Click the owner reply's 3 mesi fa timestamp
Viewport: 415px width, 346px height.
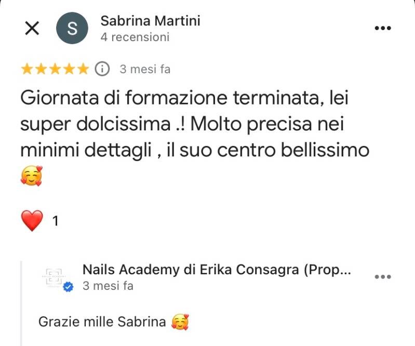[108, 286]
